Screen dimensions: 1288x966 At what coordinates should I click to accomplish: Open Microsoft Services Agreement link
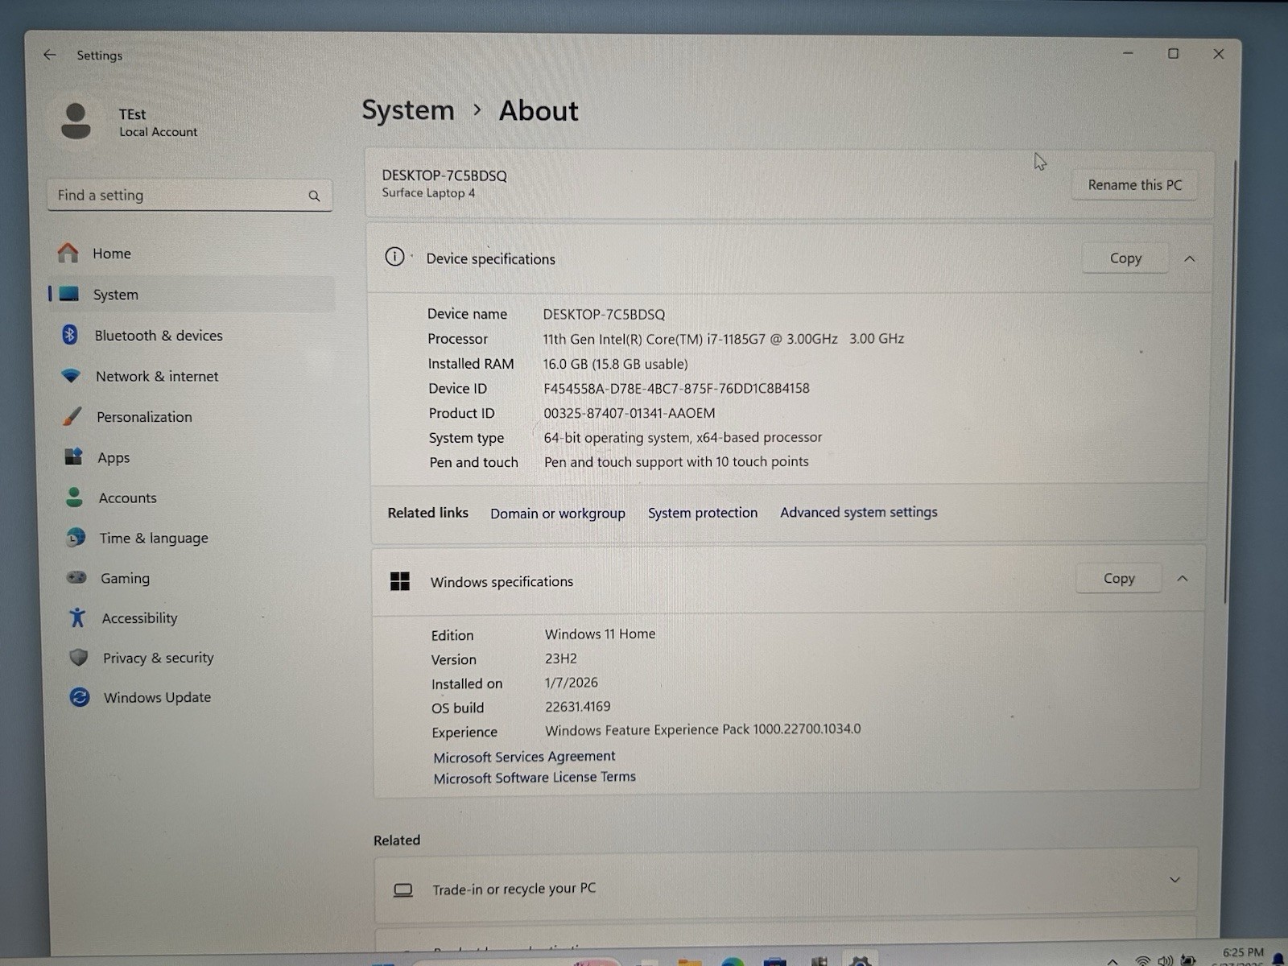524,757
